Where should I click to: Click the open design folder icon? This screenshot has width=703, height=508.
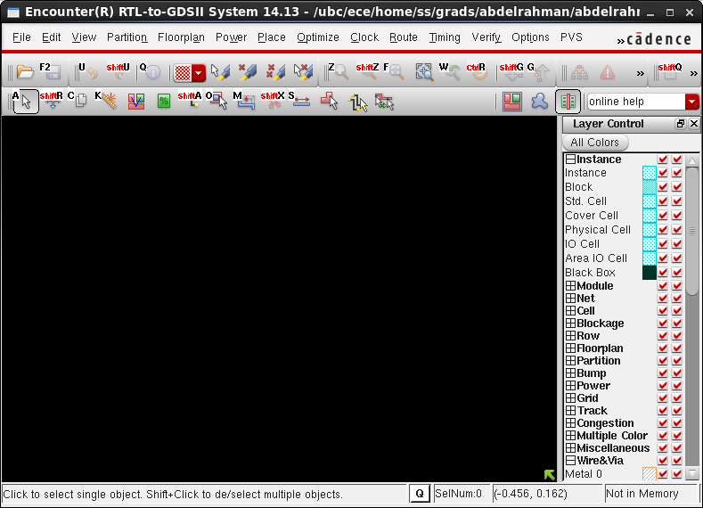[x=25, y=72]
